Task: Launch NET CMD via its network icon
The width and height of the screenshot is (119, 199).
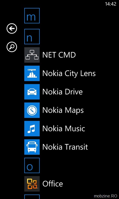Action: pos(32,55)
